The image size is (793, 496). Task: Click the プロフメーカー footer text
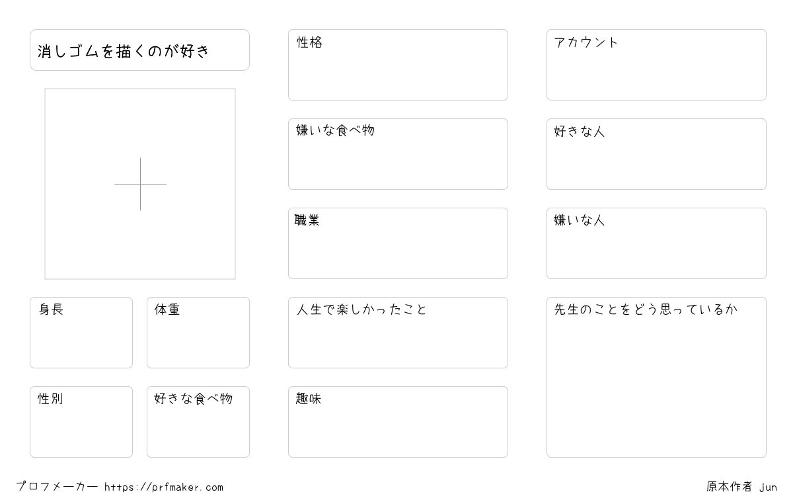[57, 487]
